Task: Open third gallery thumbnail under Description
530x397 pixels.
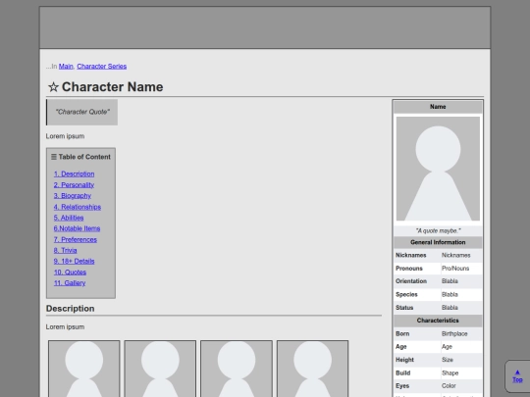Action: (237, 369)
